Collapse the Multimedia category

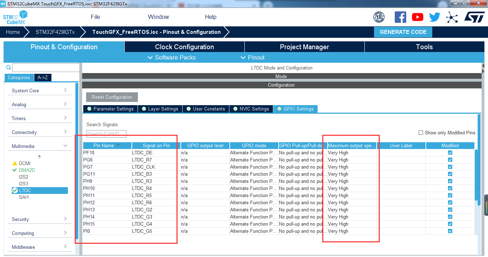click(39, 146)
